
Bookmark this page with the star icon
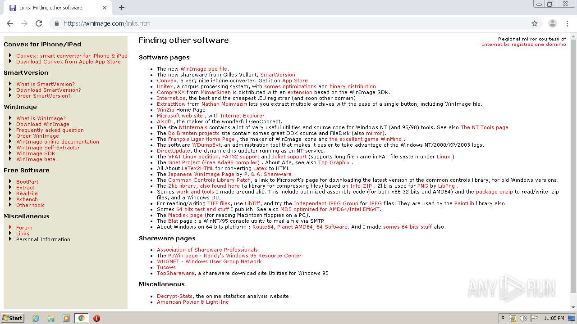(535, 23)
